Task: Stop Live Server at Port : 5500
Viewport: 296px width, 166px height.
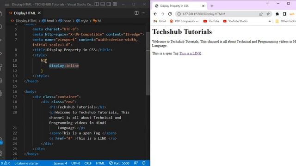Action: (x=119, y=163)
